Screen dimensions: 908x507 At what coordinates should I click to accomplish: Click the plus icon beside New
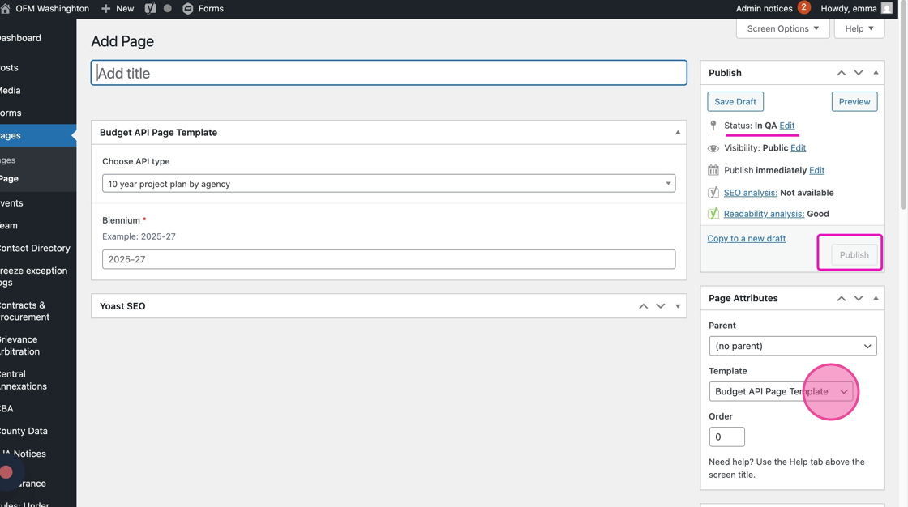point(105,8)
